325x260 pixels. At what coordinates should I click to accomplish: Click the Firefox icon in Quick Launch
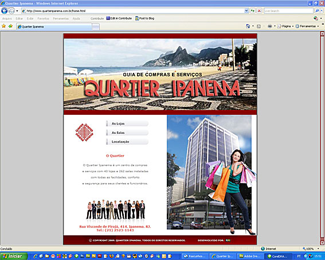[112, 256]
